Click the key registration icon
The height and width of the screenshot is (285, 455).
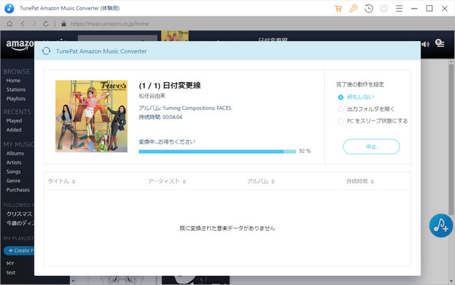point(353,8)
